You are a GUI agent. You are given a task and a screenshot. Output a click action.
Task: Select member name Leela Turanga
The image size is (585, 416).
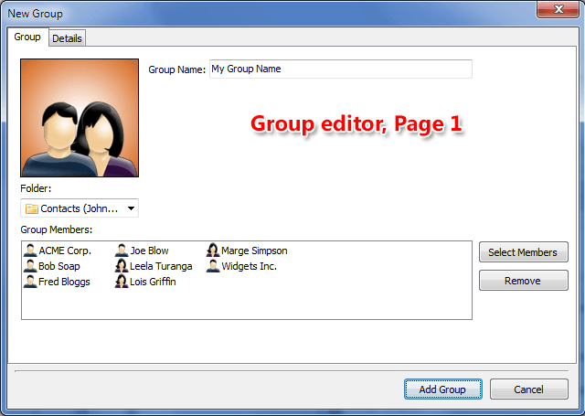click(161, 266)
